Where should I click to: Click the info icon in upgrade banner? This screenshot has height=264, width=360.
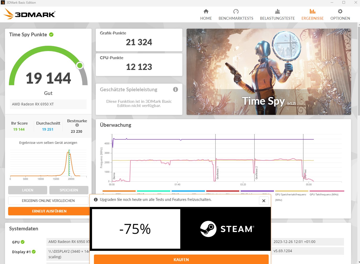(96, 200)
